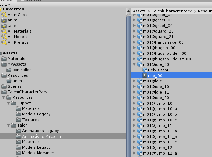This screenshot has height=157, width=212.
Task: Open the AnimClips saved search icon
Action: pos(4,15)
